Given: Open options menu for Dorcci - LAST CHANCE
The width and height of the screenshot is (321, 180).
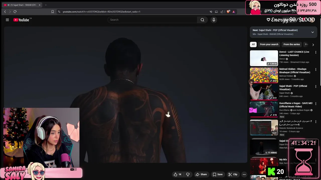Looking at the screenshot, I should tap(316, 52).
